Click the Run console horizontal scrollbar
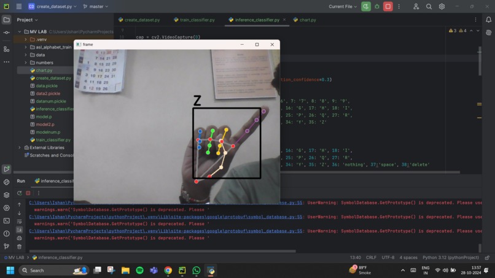 pyautogui.click(x=163, y=251)
